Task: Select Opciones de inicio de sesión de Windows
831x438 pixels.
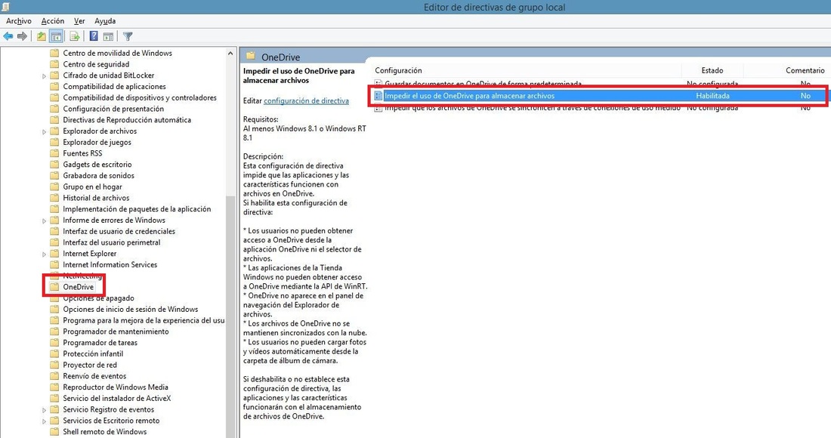Action: 131,309
